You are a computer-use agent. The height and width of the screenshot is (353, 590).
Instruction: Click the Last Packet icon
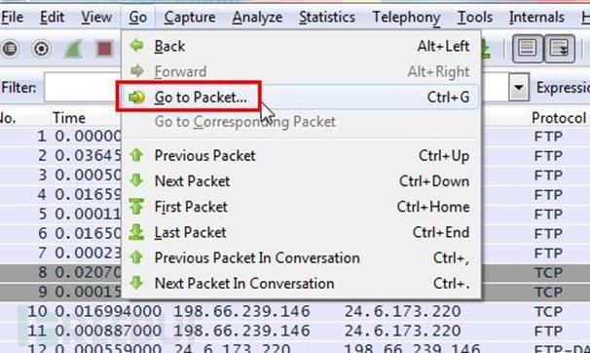pyautogui.click(x=136, y=232)
